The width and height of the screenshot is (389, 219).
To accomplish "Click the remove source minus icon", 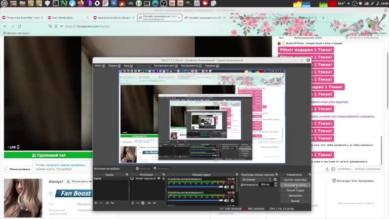I will tap(138, 203).
